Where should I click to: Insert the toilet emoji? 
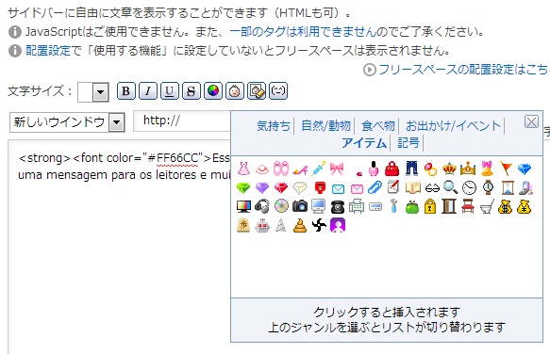point(487,207)
